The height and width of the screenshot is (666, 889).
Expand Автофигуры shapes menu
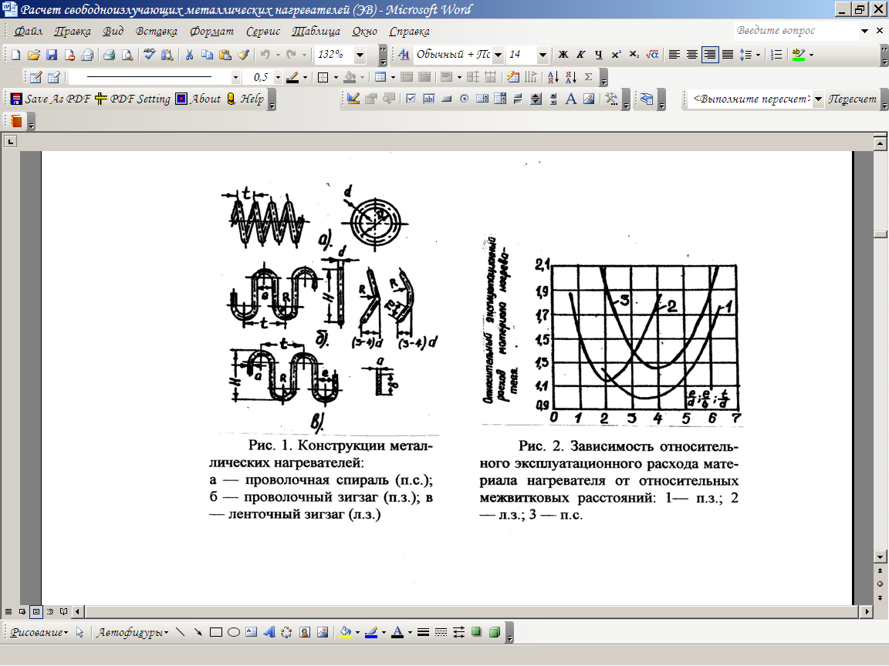pos(132,633)
